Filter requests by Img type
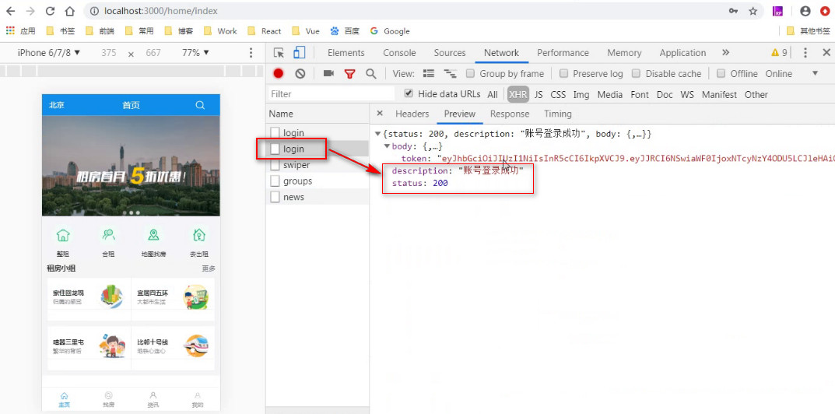This screenshot has width=835, height=414. click(581, 94)
